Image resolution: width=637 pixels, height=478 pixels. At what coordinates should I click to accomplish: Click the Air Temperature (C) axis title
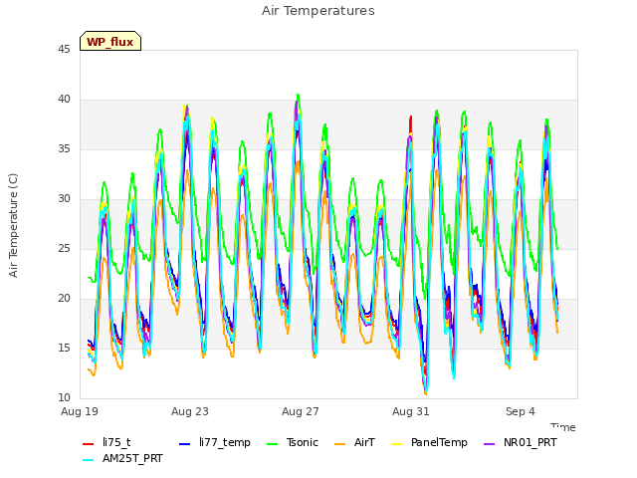(13, 225)
